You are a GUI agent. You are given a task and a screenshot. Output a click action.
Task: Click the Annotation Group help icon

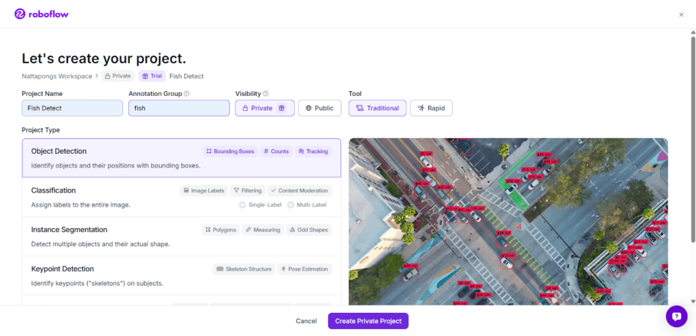click(187, 94)
